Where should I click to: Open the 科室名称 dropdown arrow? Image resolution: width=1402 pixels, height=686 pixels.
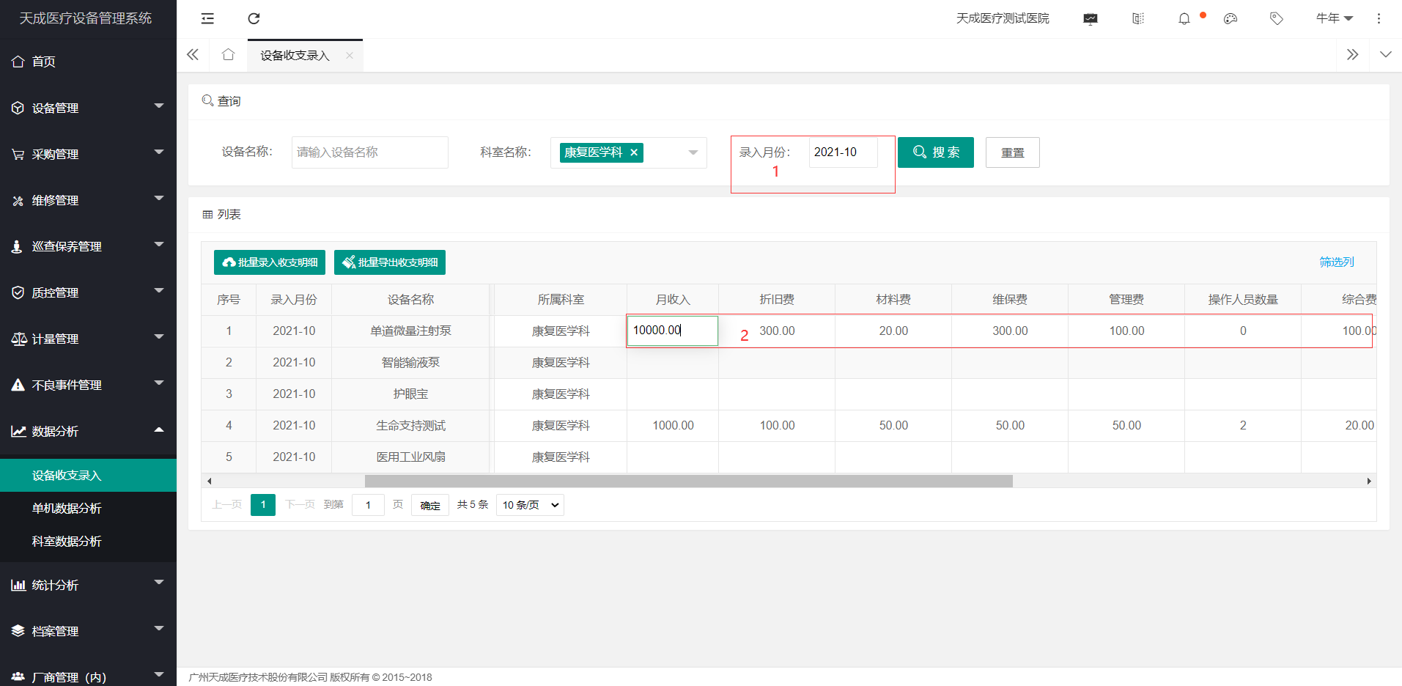point(693,152)
